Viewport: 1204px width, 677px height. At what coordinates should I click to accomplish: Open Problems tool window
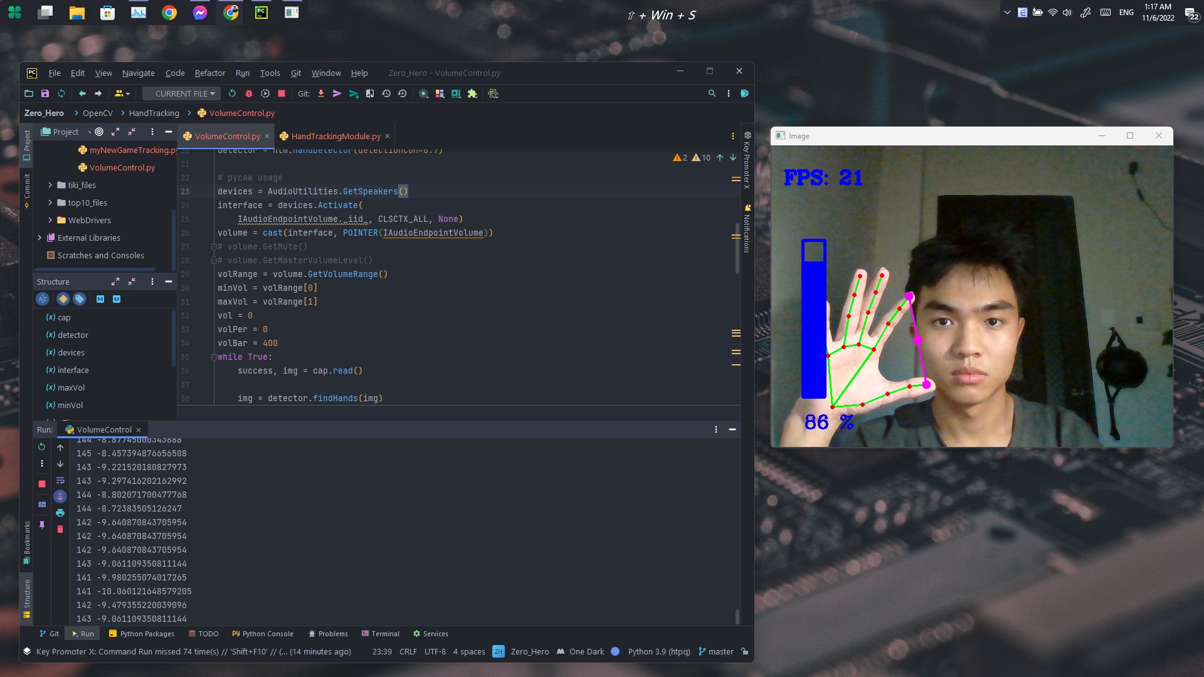pyautogui.click(x=328, y=634)
